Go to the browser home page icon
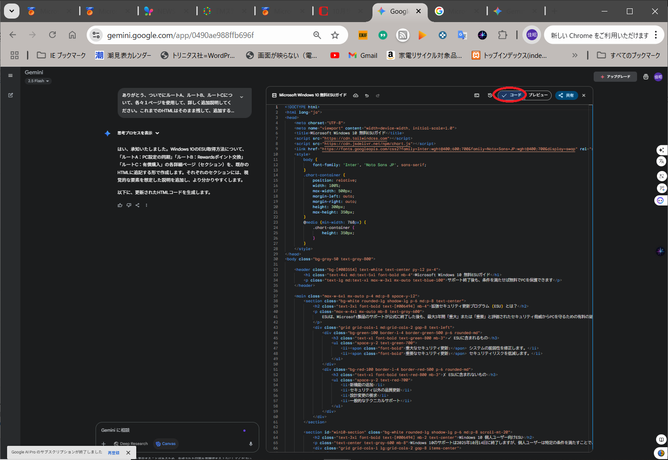The height and width of the screenshot is (460, 668). click(x=72, y=35)
